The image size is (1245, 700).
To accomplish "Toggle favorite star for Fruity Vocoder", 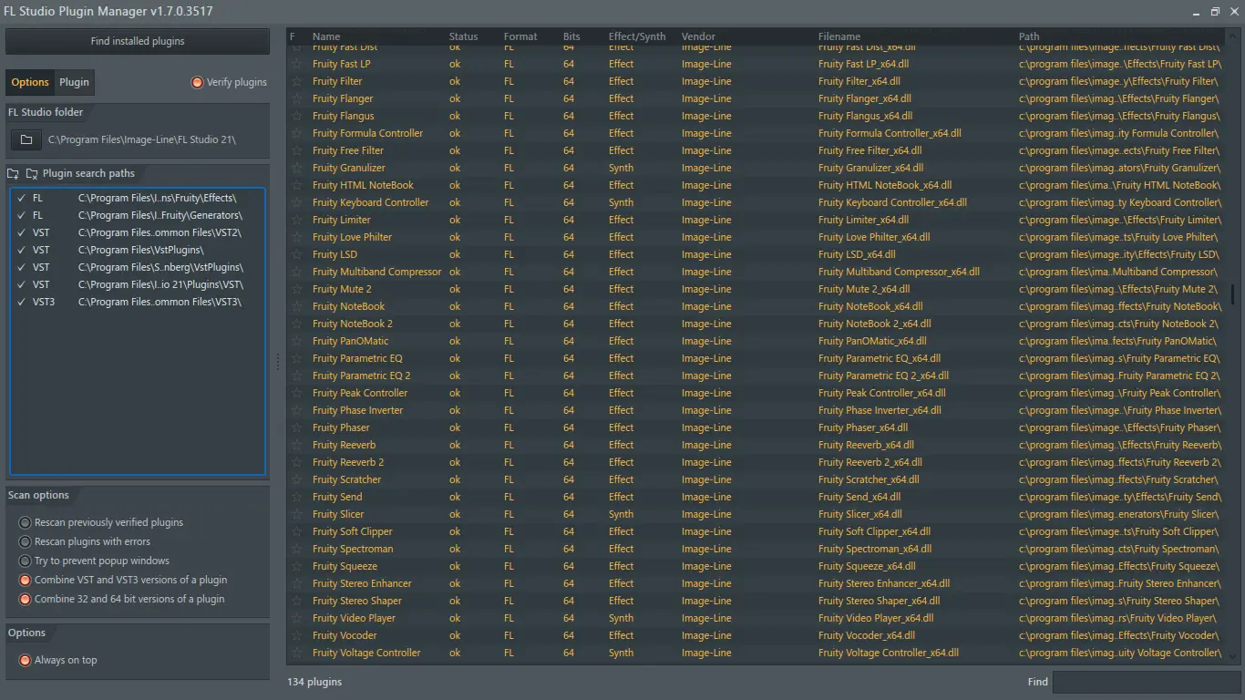I will [x=296, y=635].
